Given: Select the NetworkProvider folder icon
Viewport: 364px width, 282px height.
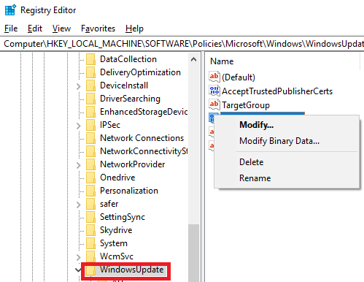Looking at the screenshot, I should (x=91, y=164).
